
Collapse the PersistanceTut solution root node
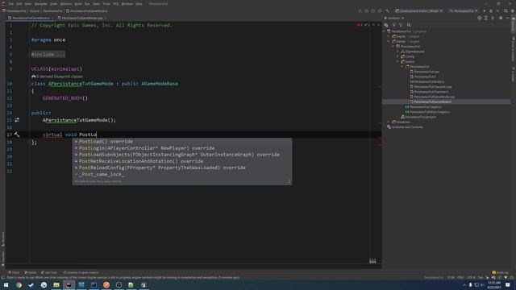(x=385, y=31)
